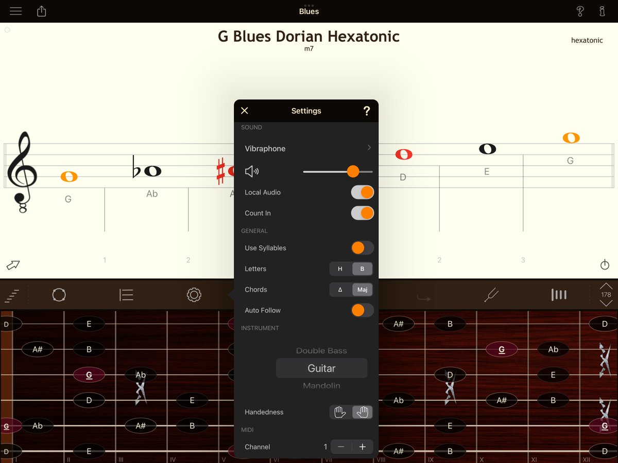
Task: Open Settings help question mark
Action: point(367,111)
